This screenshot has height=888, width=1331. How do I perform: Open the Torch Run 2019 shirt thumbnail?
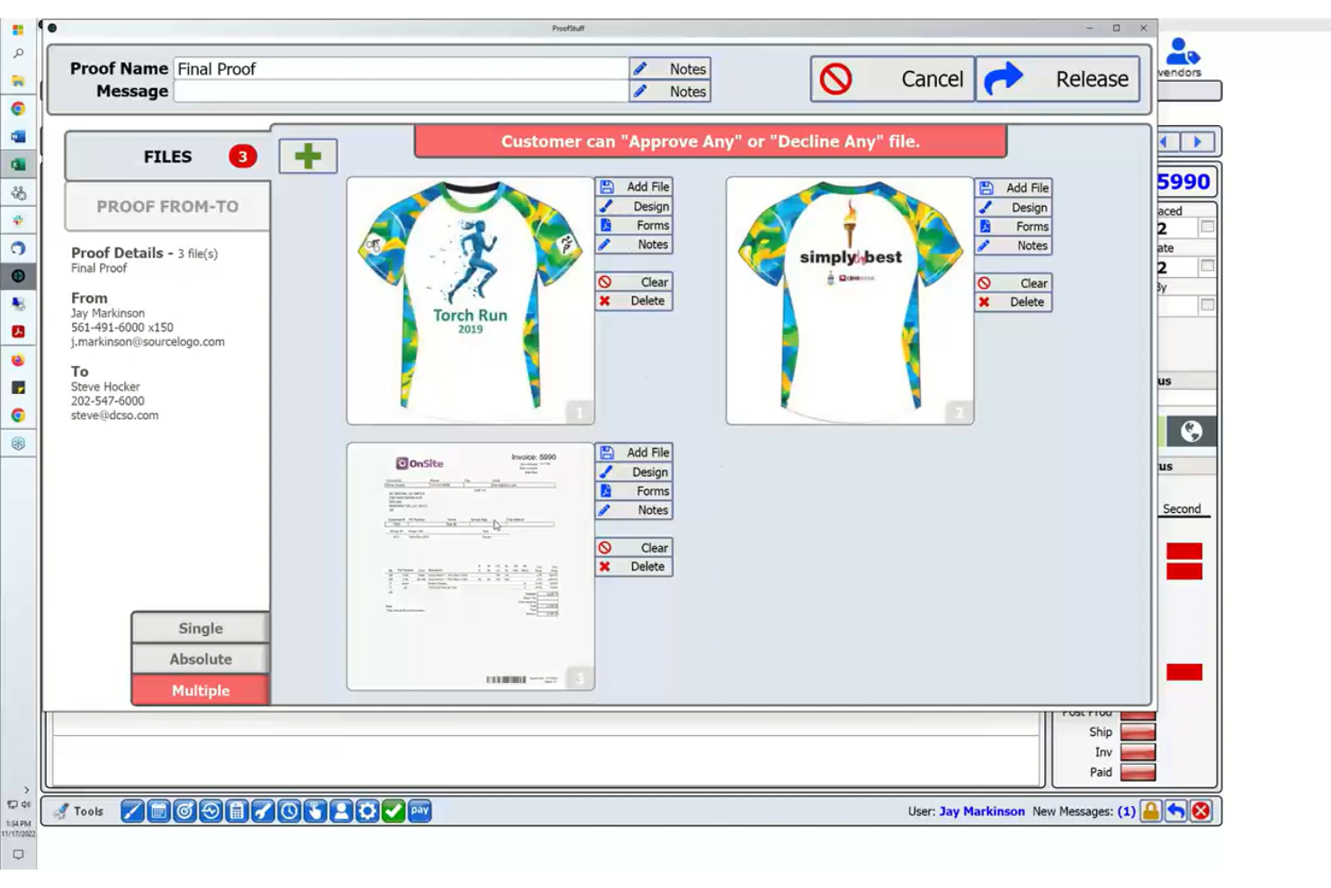pos(468,301)
